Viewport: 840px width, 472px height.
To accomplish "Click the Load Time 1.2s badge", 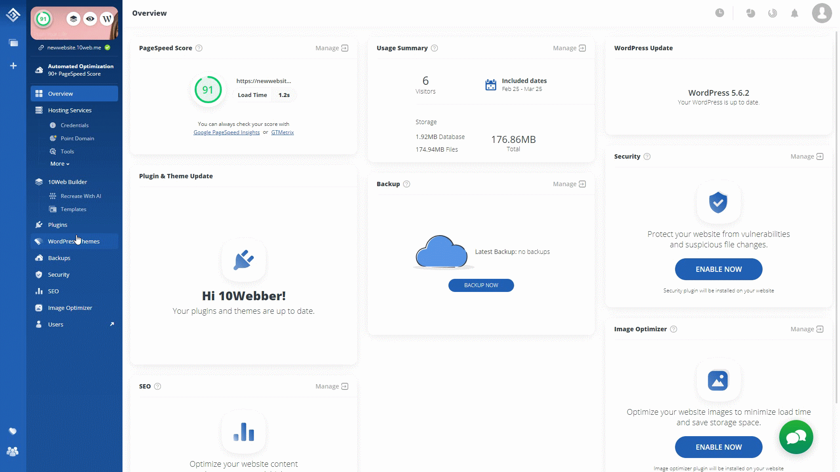I will 264,95.
